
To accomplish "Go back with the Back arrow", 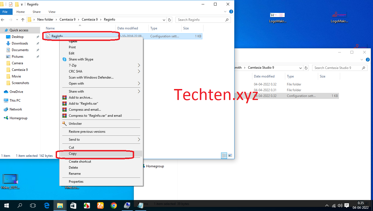I will tap(3, 20).
